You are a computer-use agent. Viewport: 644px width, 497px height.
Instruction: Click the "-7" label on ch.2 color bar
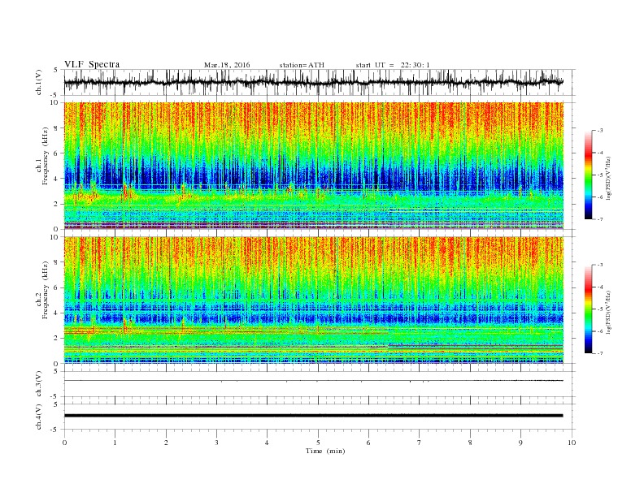click(600, 353)
